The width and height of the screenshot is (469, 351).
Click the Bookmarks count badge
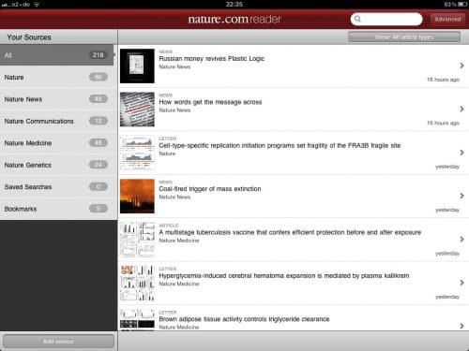click(x=98, y=209)
